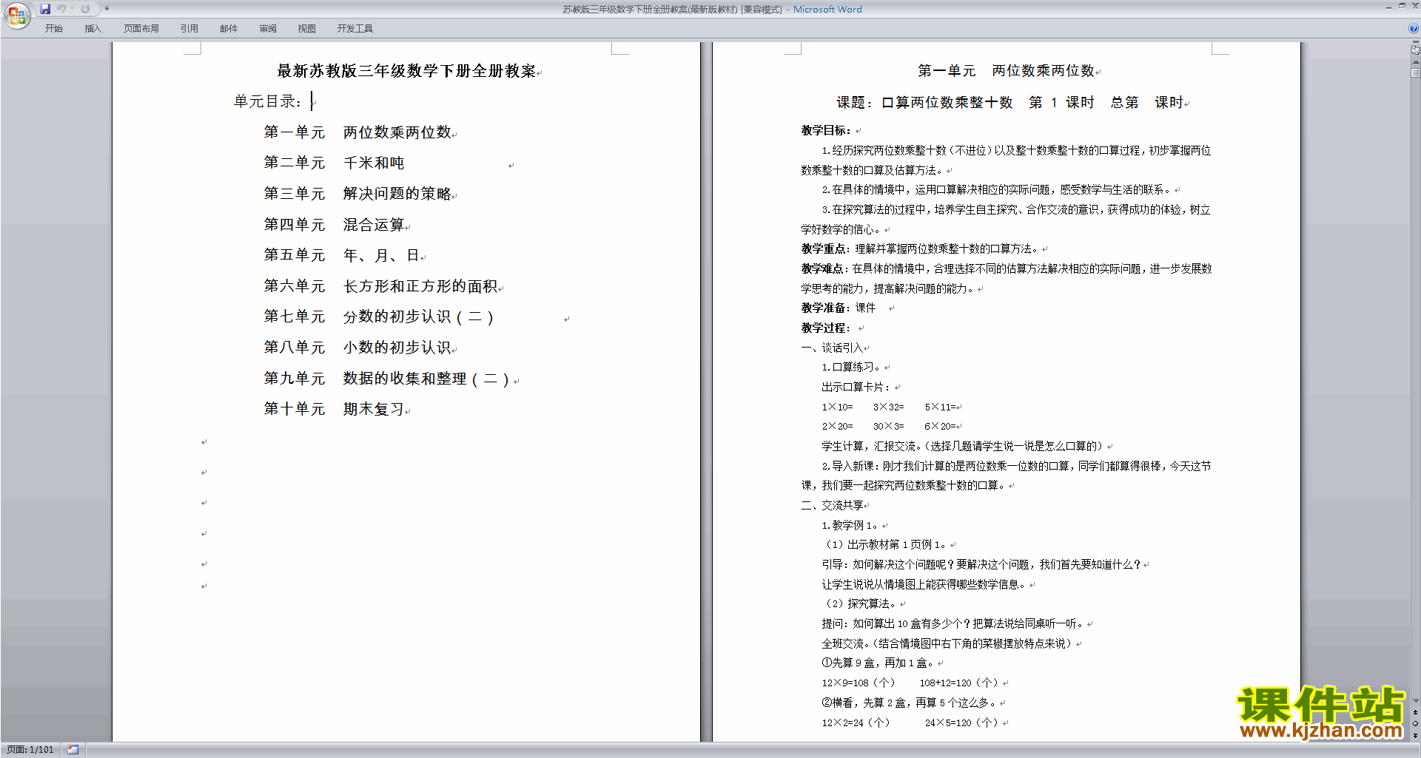Open the Office button menu
Screen dimensions: 1421x758
click(16, 15)
